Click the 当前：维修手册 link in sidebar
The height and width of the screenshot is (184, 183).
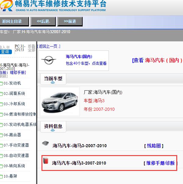click(x=13, y=72)
